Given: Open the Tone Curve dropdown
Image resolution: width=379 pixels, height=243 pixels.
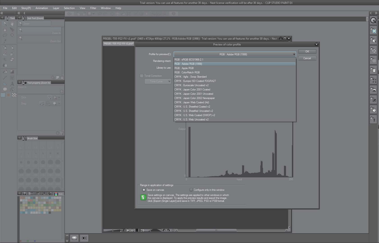Looking at the screenshot, I should (158, 81).
